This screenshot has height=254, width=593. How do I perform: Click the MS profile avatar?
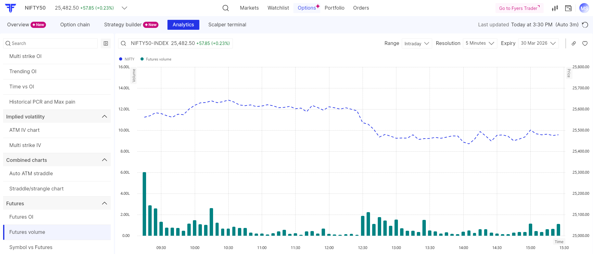(584, 8)
